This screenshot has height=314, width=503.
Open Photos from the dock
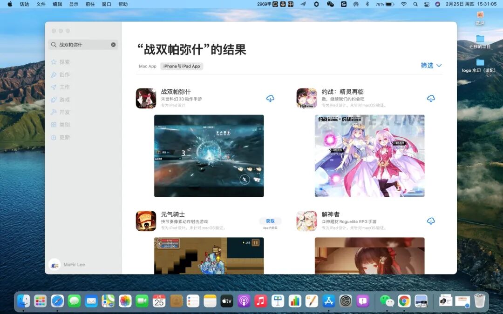click(x=125, y=301)
